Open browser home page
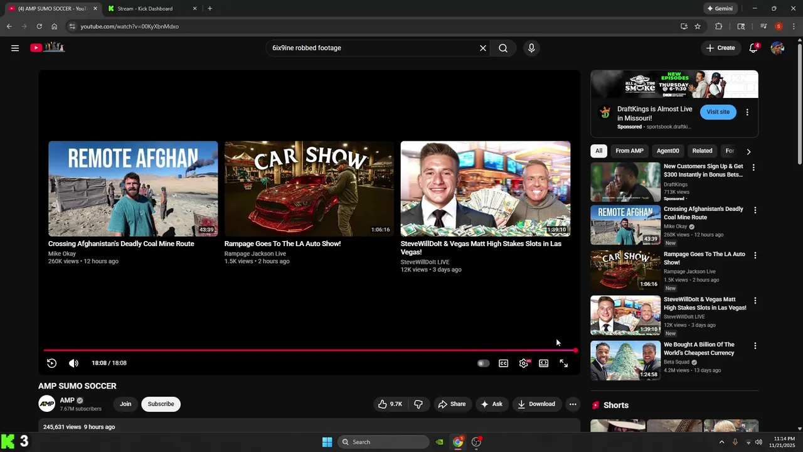Image resolution: width=803 pixels, height=452 pixels. [x=55, y=26]
